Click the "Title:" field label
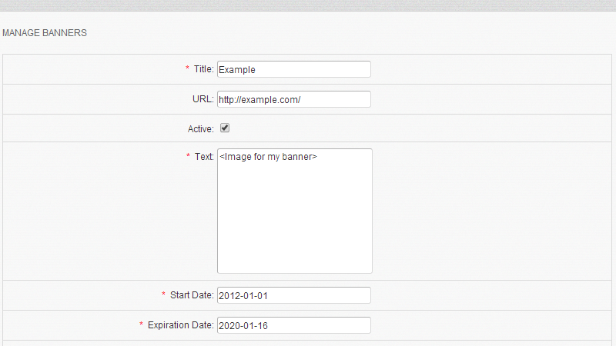The image size is (616, 346). 203,69
